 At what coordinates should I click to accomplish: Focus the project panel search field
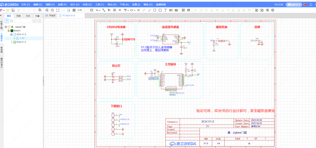23,21
